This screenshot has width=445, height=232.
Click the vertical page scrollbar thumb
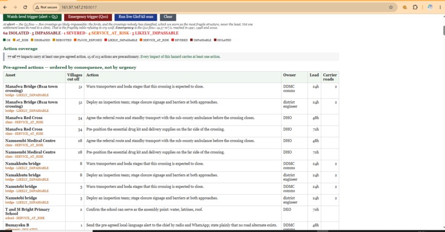(443, 30)
